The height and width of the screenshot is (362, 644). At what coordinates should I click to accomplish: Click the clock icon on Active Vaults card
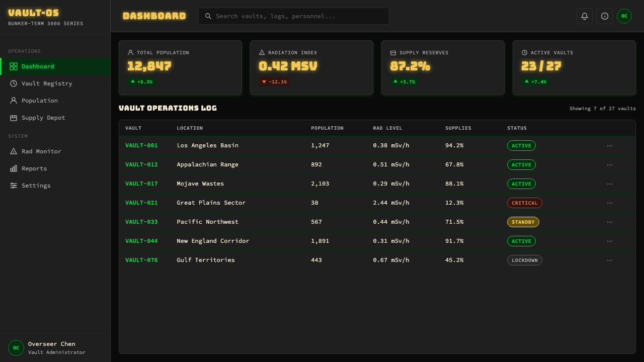pyautogui.click(x=525, y=52)
